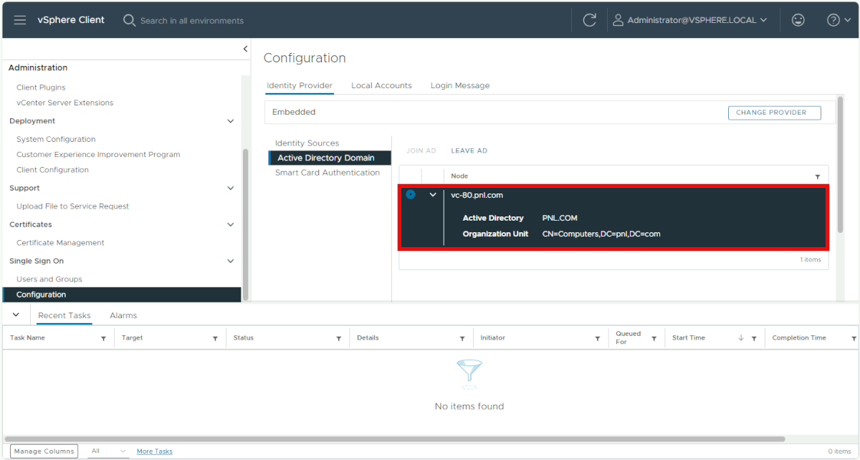This screenshot has width=860, height=460.
Task: Collapse the vc-80.pnl.com row details
Action: pos(433,195)
